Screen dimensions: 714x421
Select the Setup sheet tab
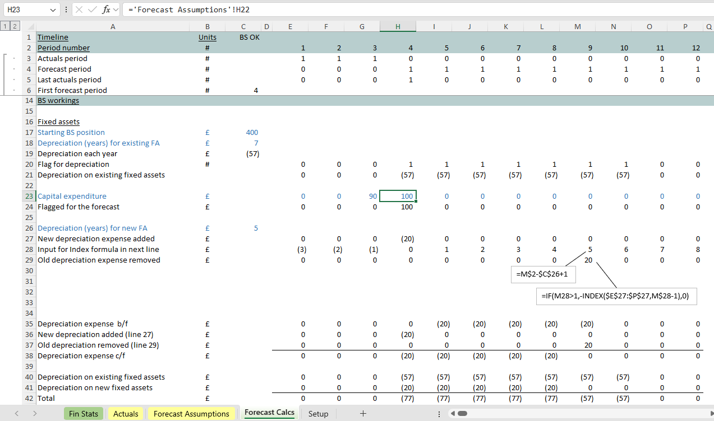(x=318, y=414)
